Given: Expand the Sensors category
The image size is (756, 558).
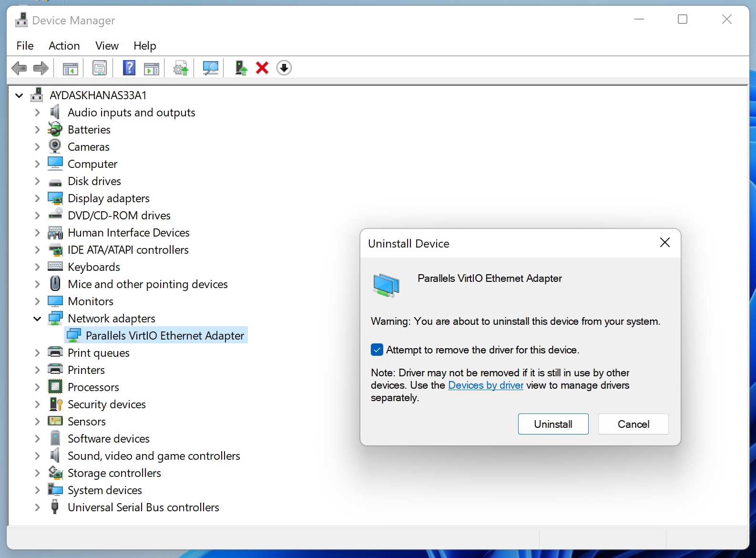Looking at the screenshot, I should [x=37, y=422].
